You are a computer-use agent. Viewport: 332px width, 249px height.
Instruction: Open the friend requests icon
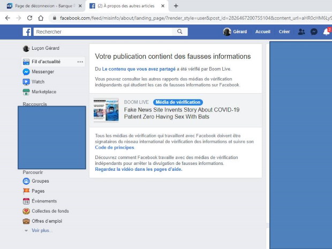[301, 32]
